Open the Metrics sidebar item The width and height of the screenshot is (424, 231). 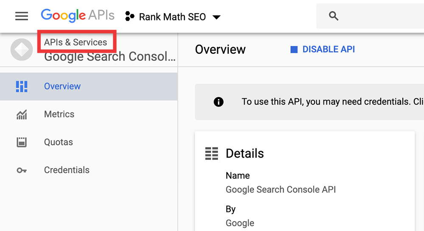pos(59,114)
